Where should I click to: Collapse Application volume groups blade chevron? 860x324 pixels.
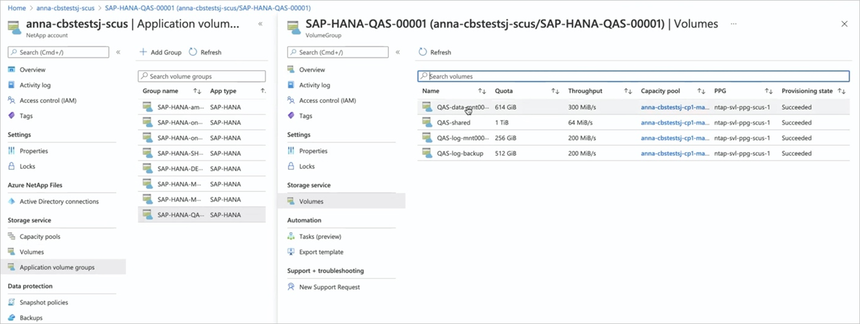261,24
